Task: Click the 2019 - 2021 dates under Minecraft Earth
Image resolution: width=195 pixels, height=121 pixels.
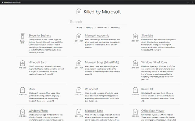Action: pyautogui.click(x=23, y=68)
